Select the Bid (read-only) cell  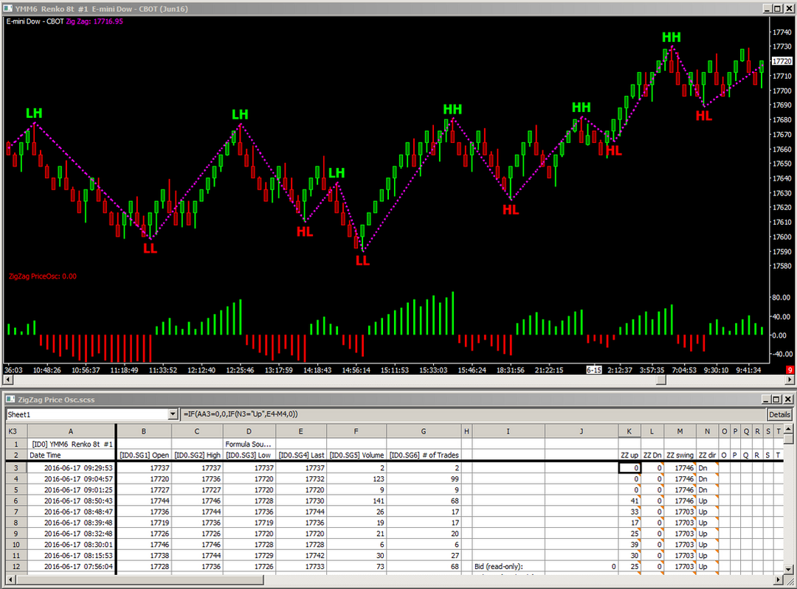click(x=508, y=566)
